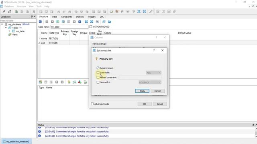Switch to the DDL tab
This screenshot has height=144, width=257.
(102, 17)
